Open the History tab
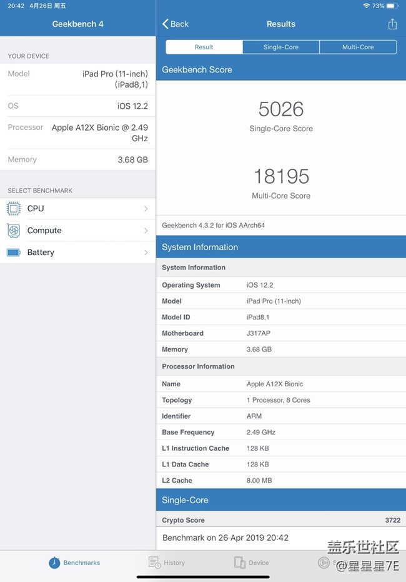The height and width of the screenshot is (582, 406). pos(167,563)
